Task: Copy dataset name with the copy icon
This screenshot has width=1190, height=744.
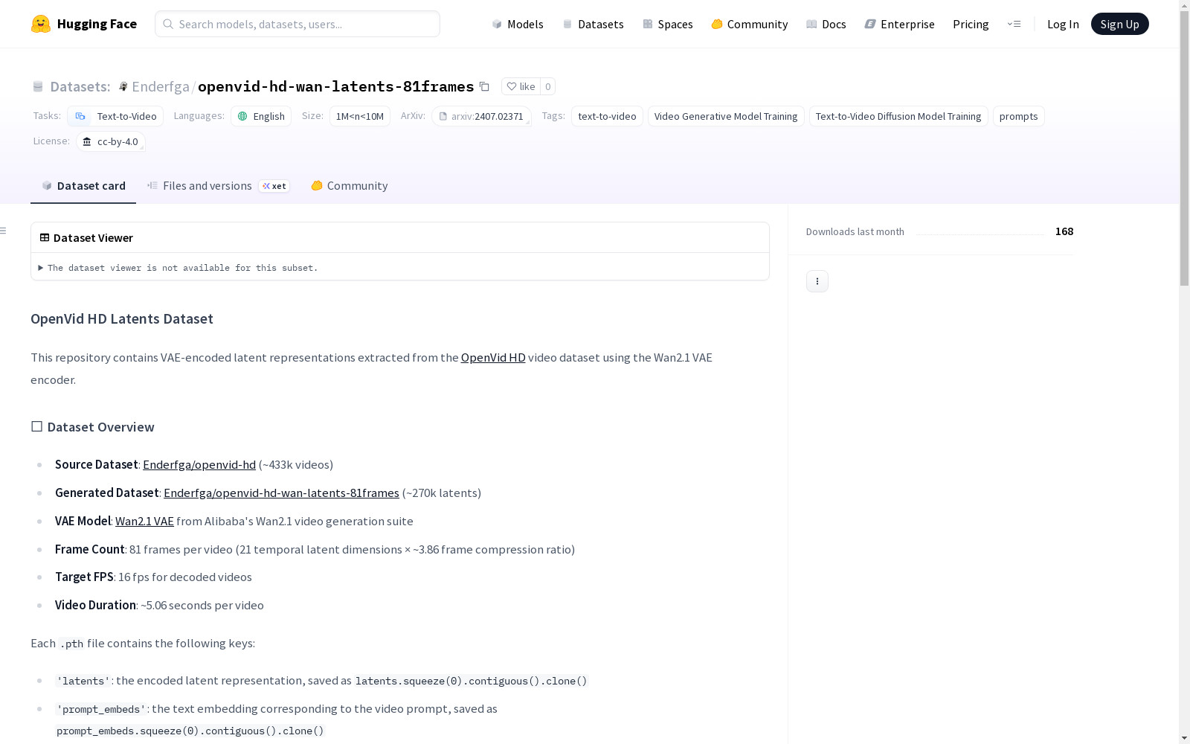Action: pos(484,86)
